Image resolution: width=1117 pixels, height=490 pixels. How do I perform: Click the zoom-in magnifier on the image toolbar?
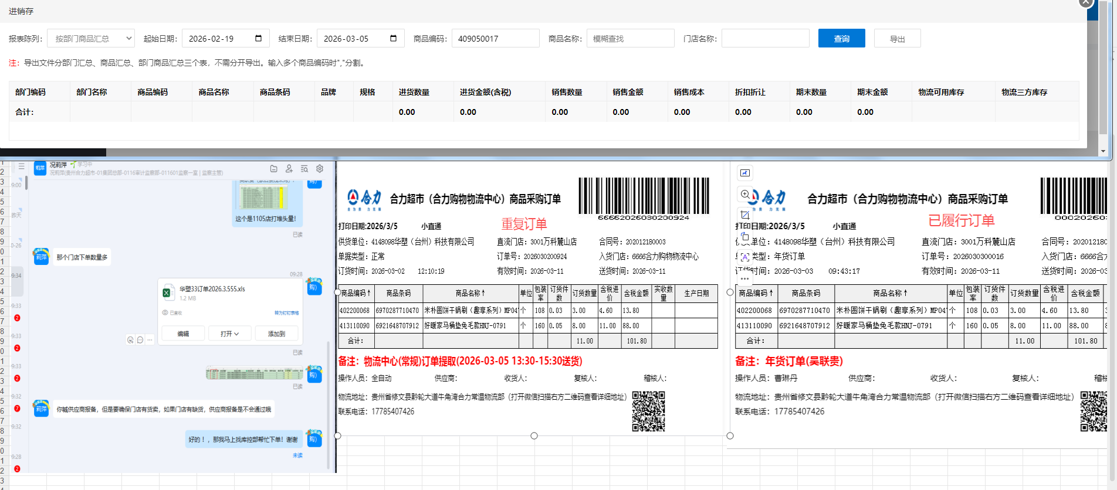point(744,194)
